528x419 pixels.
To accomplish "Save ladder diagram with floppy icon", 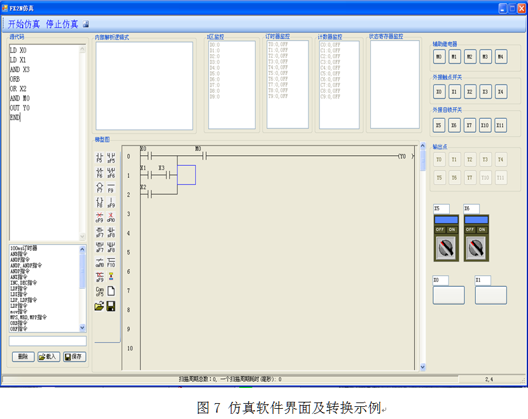I will [111, 306].
